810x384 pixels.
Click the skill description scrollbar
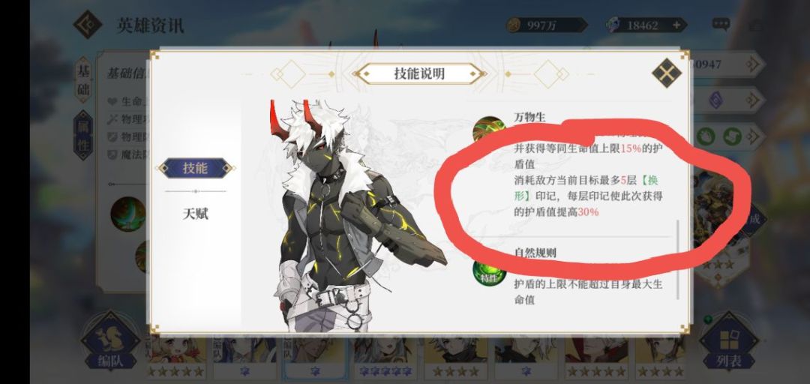click(678, 259)
